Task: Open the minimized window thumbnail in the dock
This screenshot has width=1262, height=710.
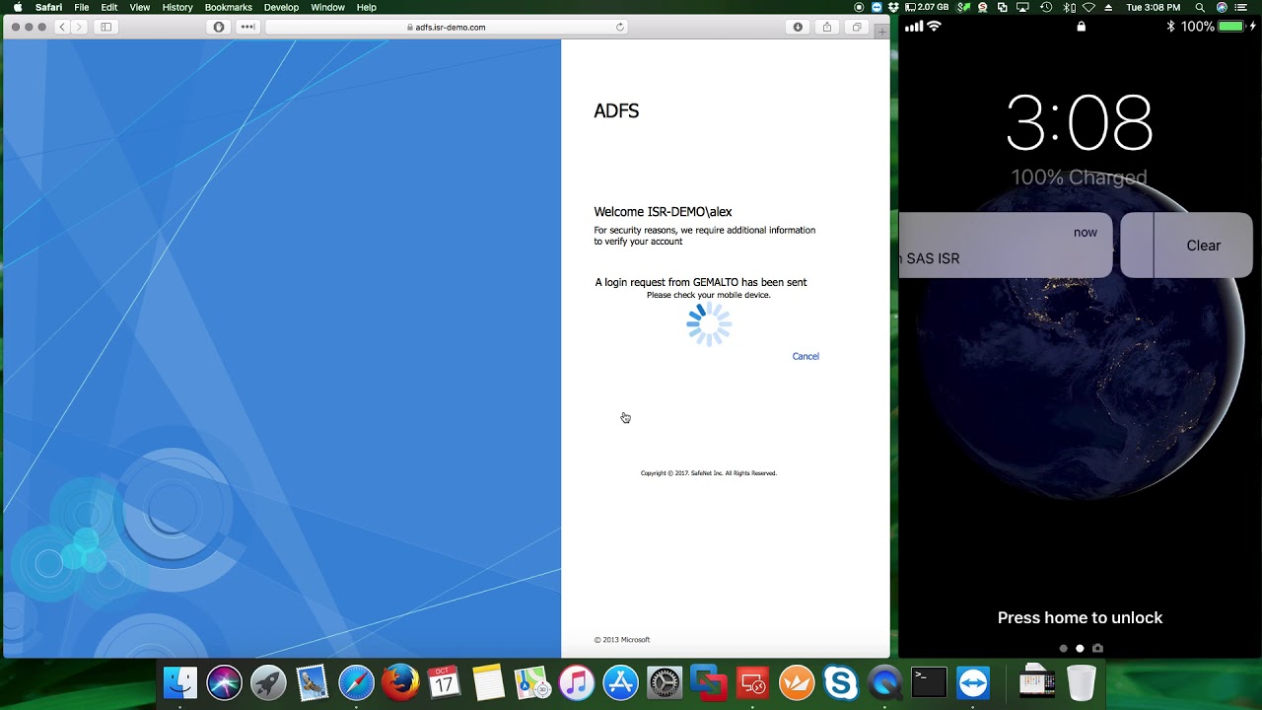Action: click(1037, 682)
